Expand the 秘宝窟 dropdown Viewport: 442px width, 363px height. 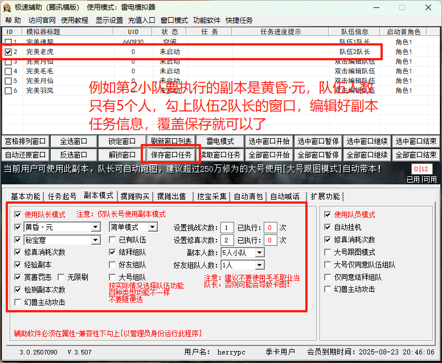point(96,240)
